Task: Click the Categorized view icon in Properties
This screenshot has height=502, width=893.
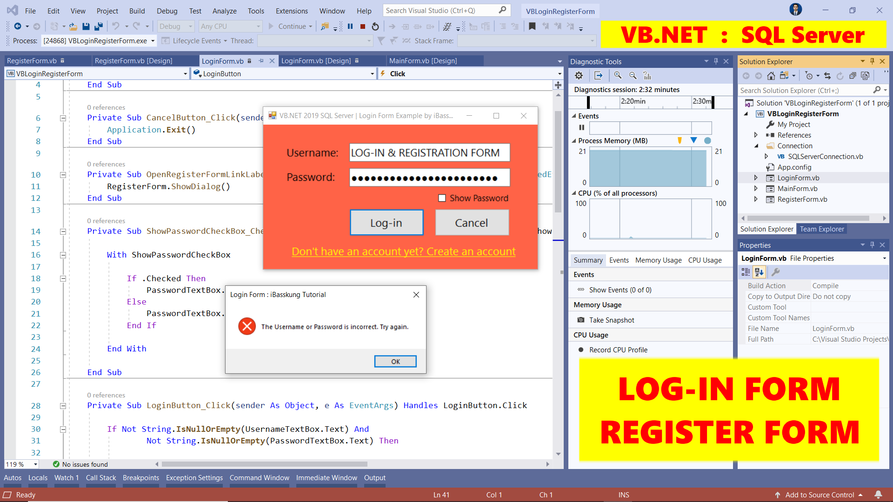Action: pos(746,272)
